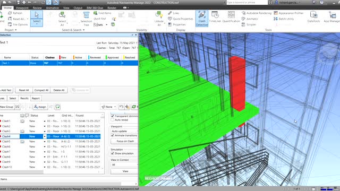The width and height of the screenshot is (340, 191).
Task: Toggle Quick Properties display
Action: pos(181,19)
